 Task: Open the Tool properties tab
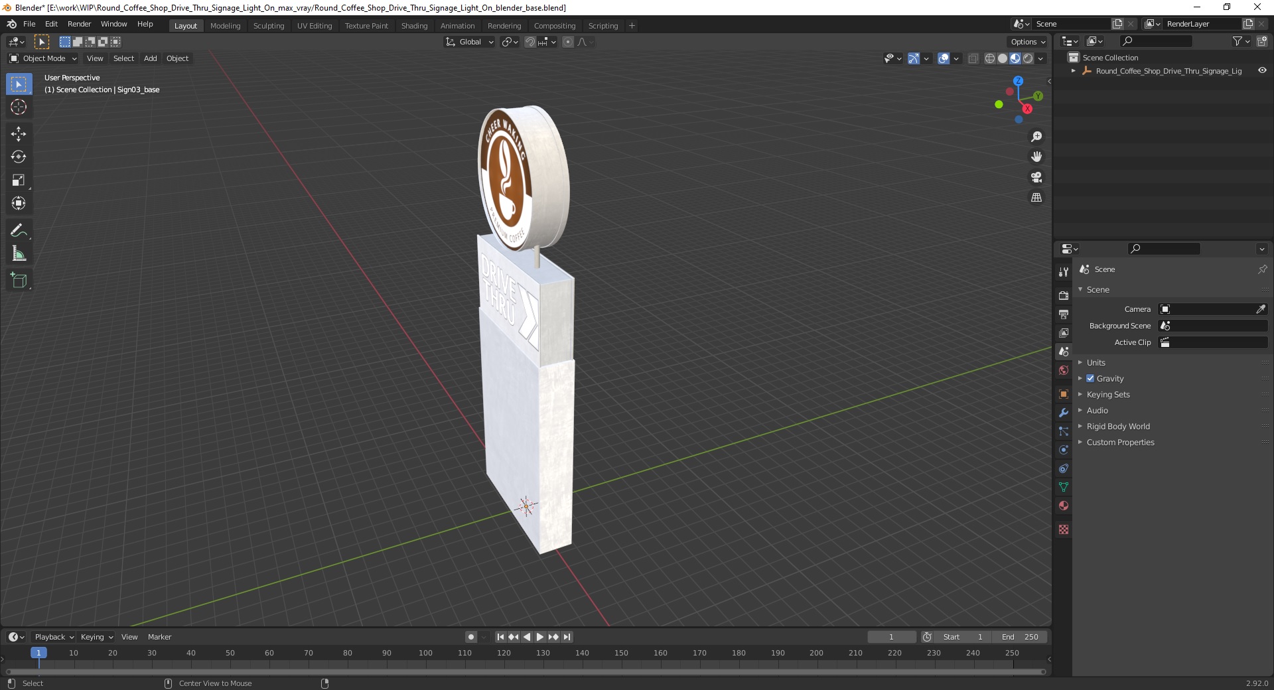click(1064, 272)
